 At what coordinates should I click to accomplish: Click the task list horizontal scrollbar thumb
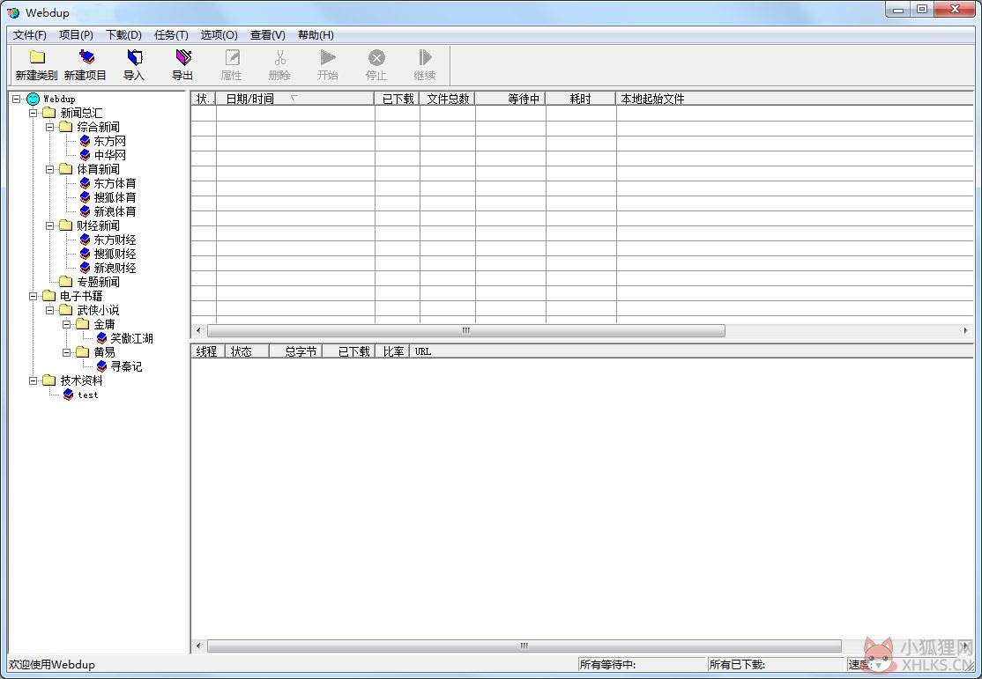pyautogui.click(x=466, y=330)
